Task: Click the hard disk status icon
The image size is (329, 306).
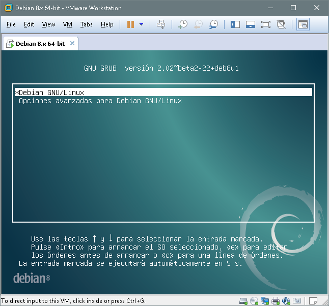Action: click(243, 300)
